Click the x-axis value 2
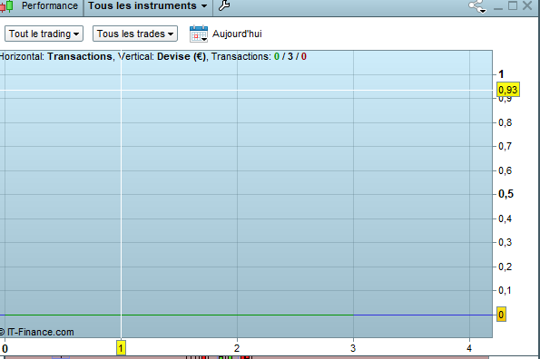The height and width of the screenshot is (359, 540). coord(237,348)
